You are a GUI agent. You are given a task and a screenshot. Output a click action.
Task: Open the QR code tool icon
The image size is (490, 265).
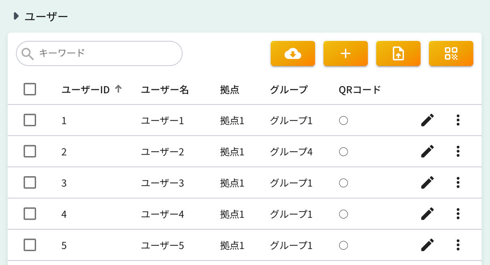(x=451, y=53)
